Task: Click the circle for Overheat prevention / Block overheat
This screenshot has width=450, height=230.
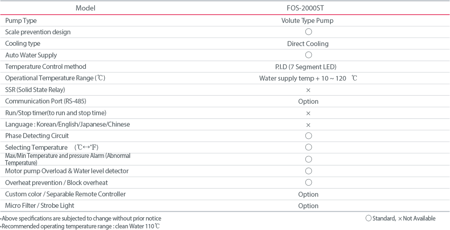Action: point(308,182)
